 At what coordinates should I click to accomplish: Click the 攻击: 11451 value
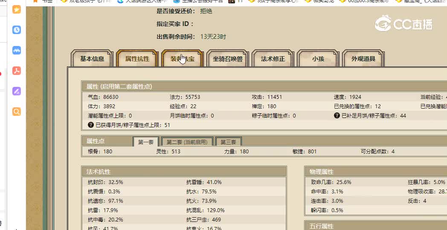click(267, 97)
